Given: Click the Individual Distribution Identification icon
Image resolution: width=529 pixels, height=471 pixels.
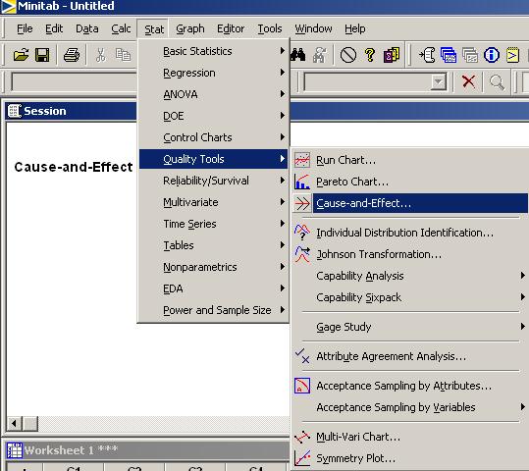Looking at the screenshot, I should click(x=302, y=233).
